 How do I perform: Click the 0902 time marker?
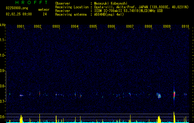pyautogui.click(x=38, y=26)
